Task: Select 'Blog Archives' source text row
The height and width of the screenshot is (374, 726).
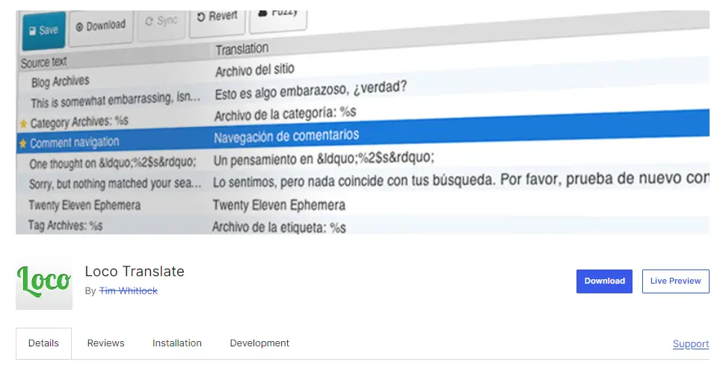Action: point(61,82)
